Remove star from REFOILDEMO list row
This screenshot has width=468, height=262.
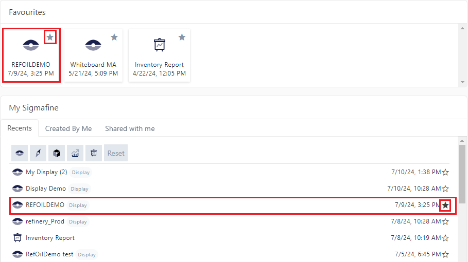click(x=445, y=205)
